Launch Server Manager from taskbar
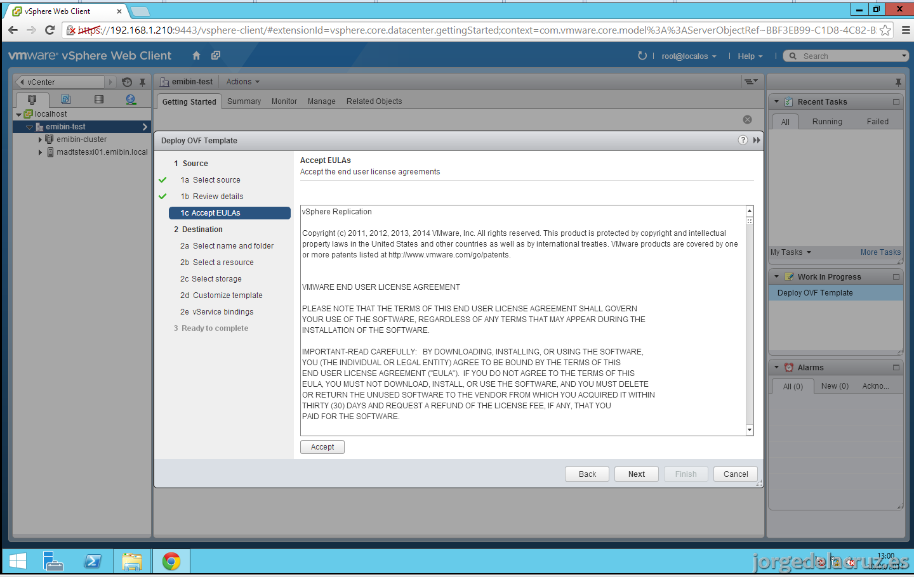The width and height of the screenshot is (914, 577). point(53,561)
